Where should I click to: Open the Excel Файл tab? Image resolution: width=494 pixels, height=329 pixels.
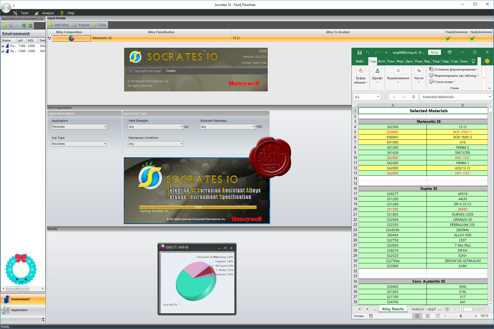(x=360, y=61)
